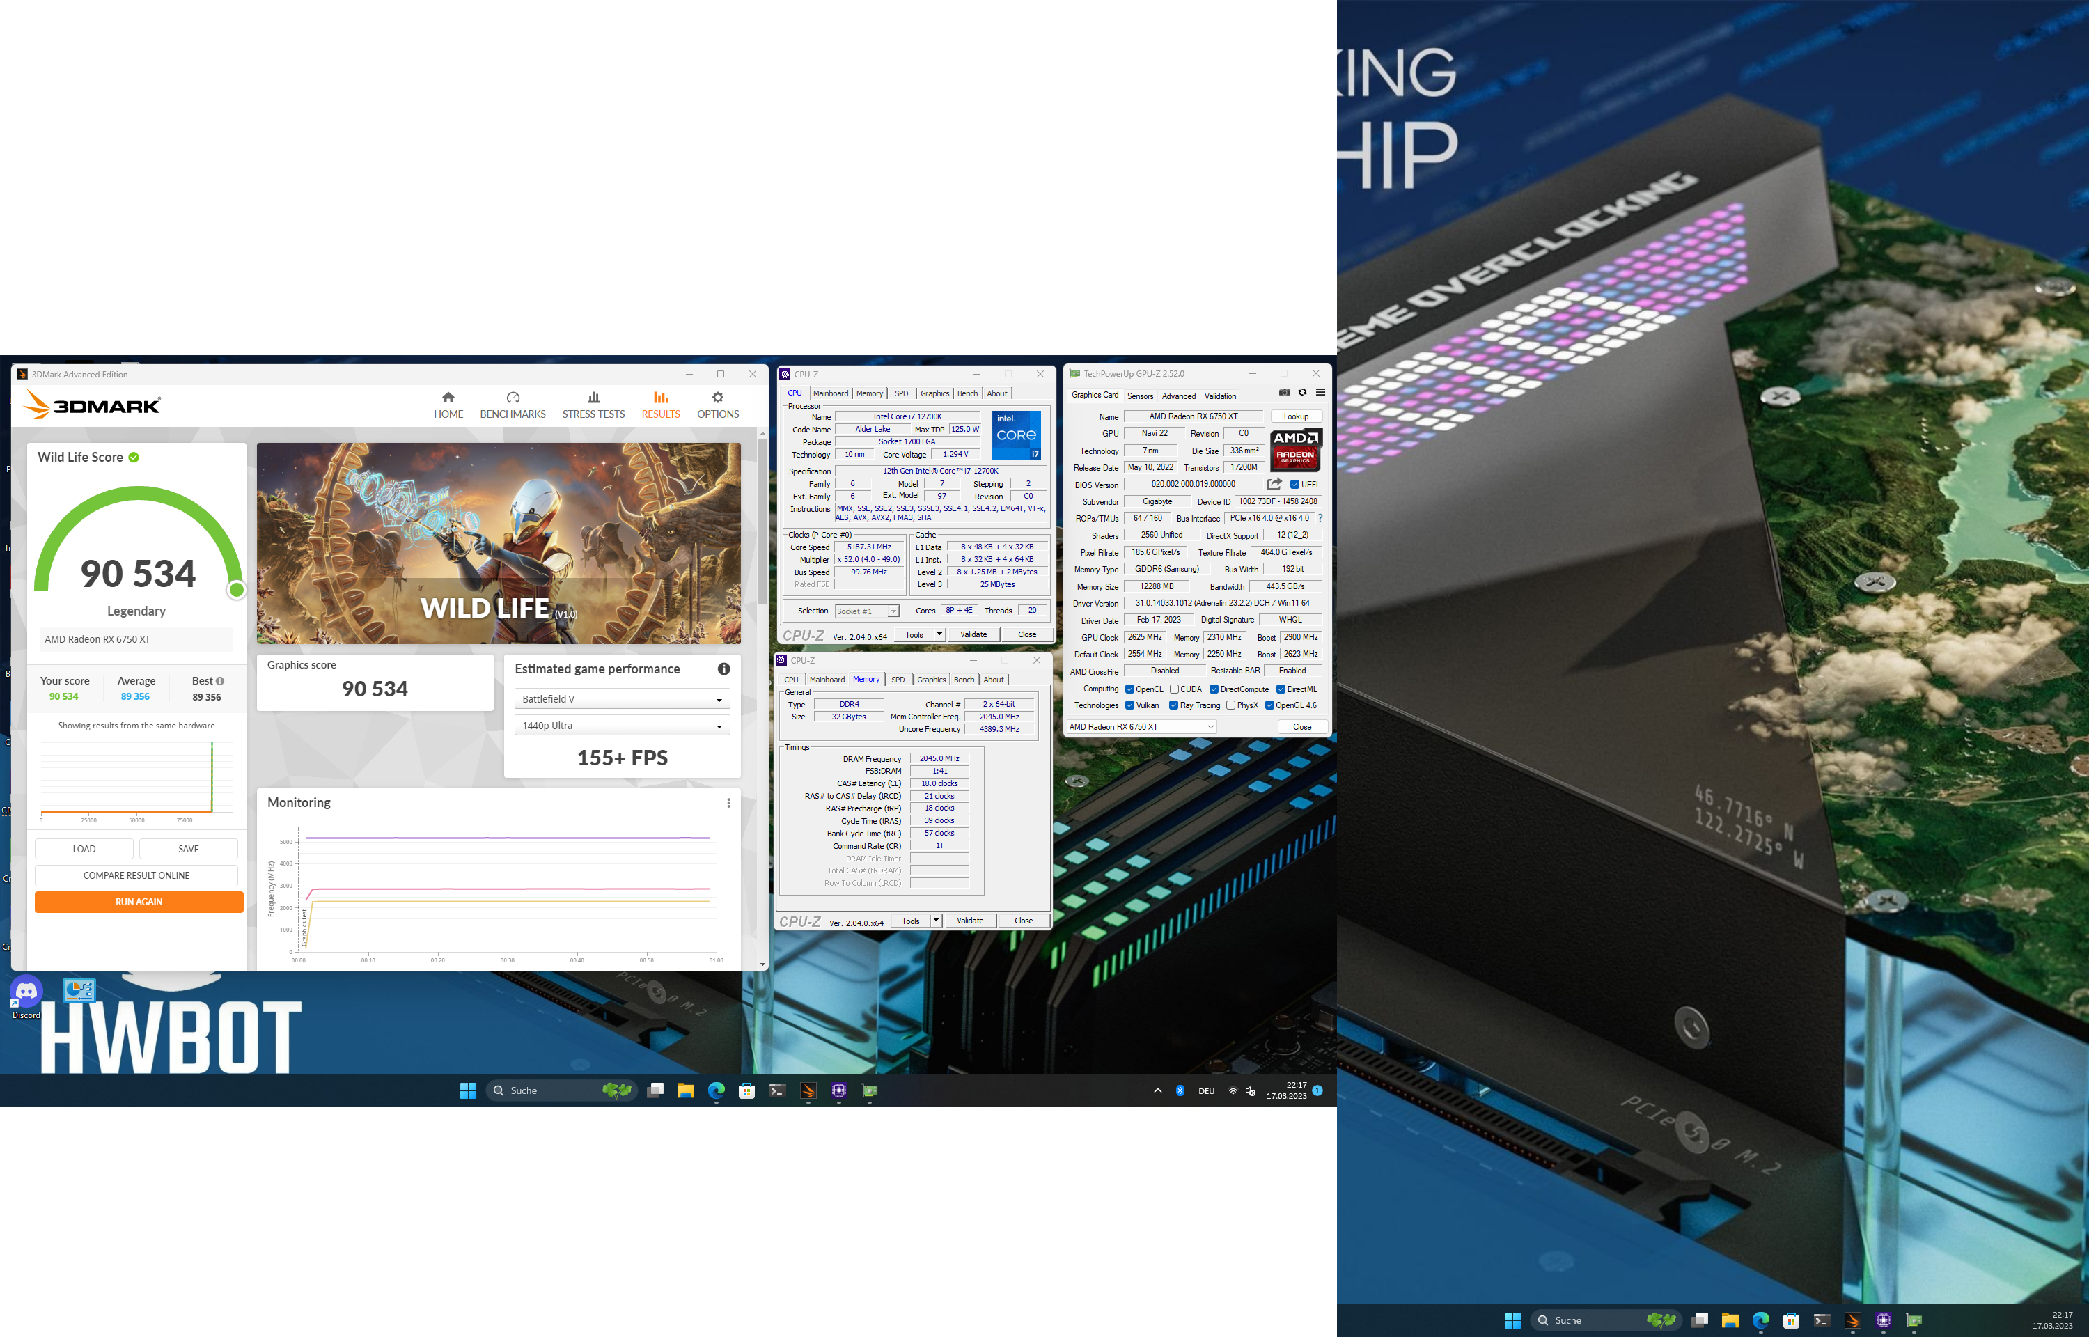Show hidden system tray icons
The height and width of the screenshot is (1337, 2089).
1157,1090
